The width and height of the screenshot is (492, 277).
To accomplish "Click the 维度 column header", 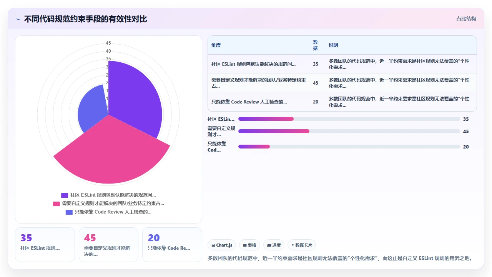I will point(216,45).
